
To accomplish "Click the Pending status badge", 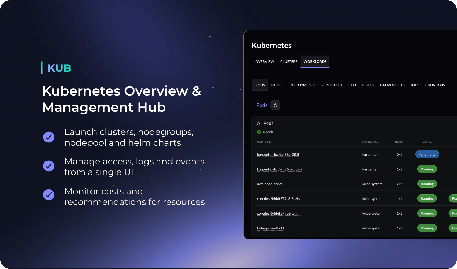I will (x=427, y=154).
